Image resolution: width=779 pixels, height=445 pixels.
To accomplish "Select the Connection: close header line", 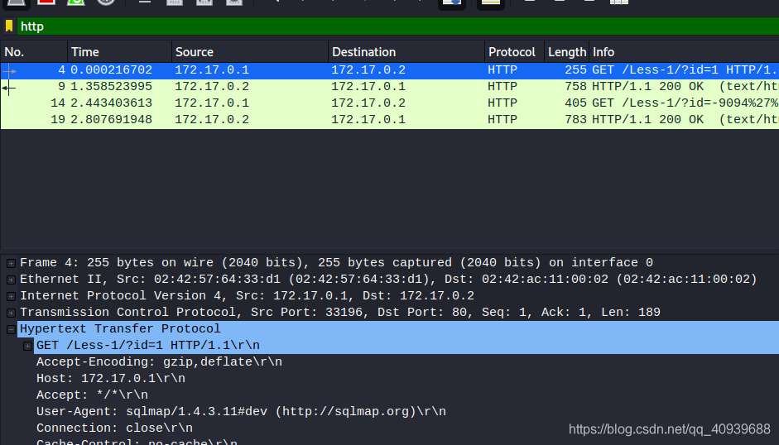I will [x=114, y=428].
